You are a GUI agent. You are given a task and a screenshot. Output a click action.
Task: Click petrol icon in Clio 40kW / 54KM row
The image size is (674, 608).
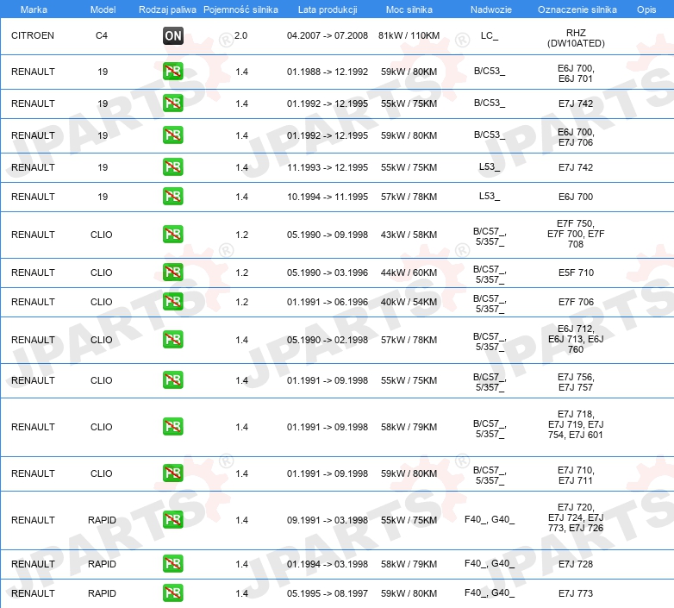(173, 302)
